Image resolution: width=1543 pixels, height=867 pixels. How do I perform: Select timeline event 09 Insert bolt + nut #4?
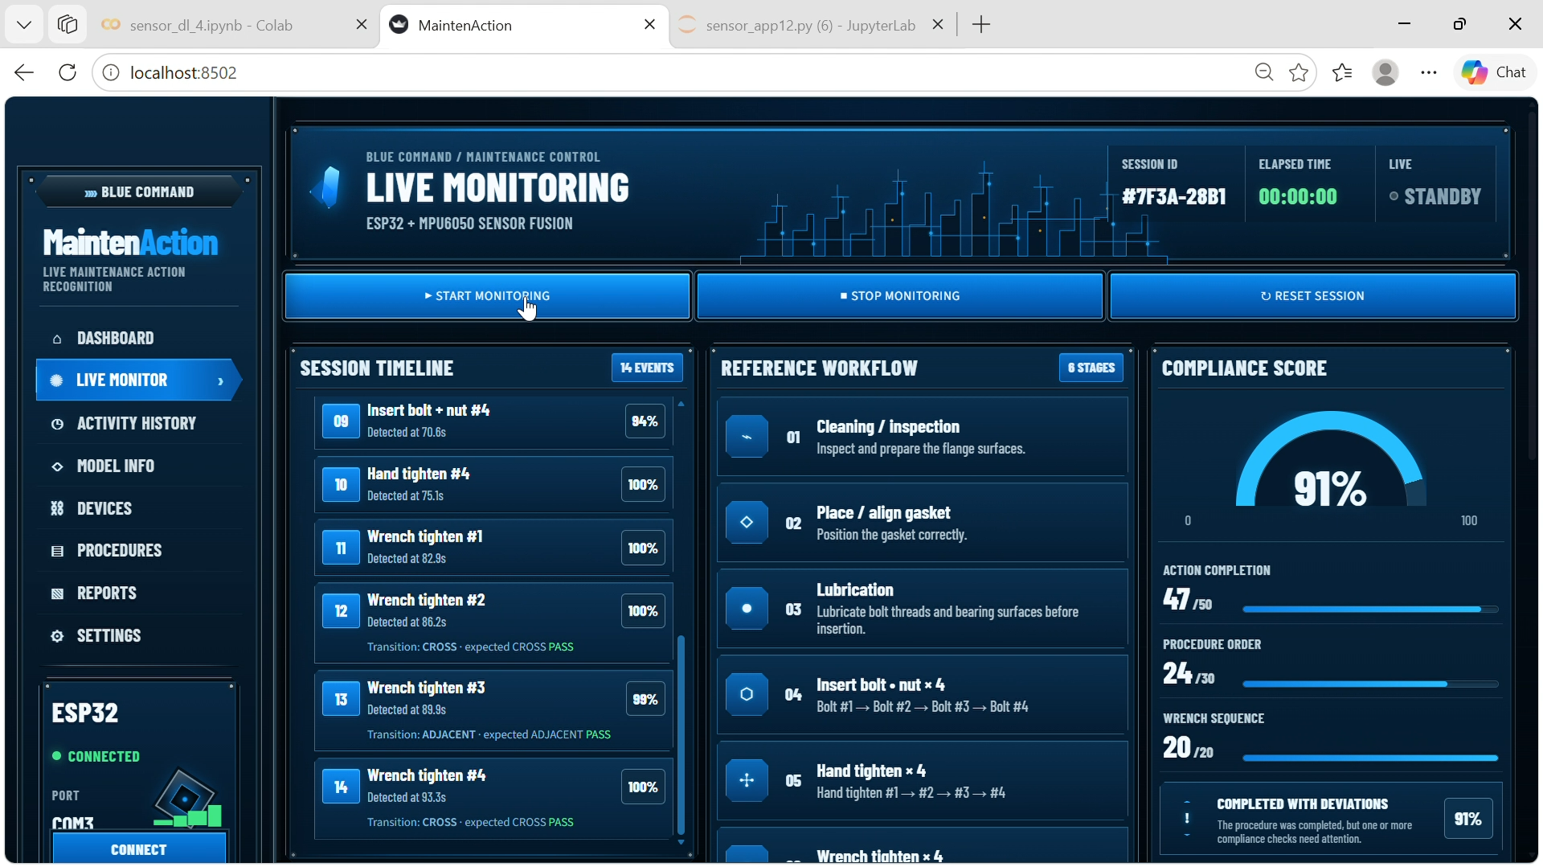[493, 421]
